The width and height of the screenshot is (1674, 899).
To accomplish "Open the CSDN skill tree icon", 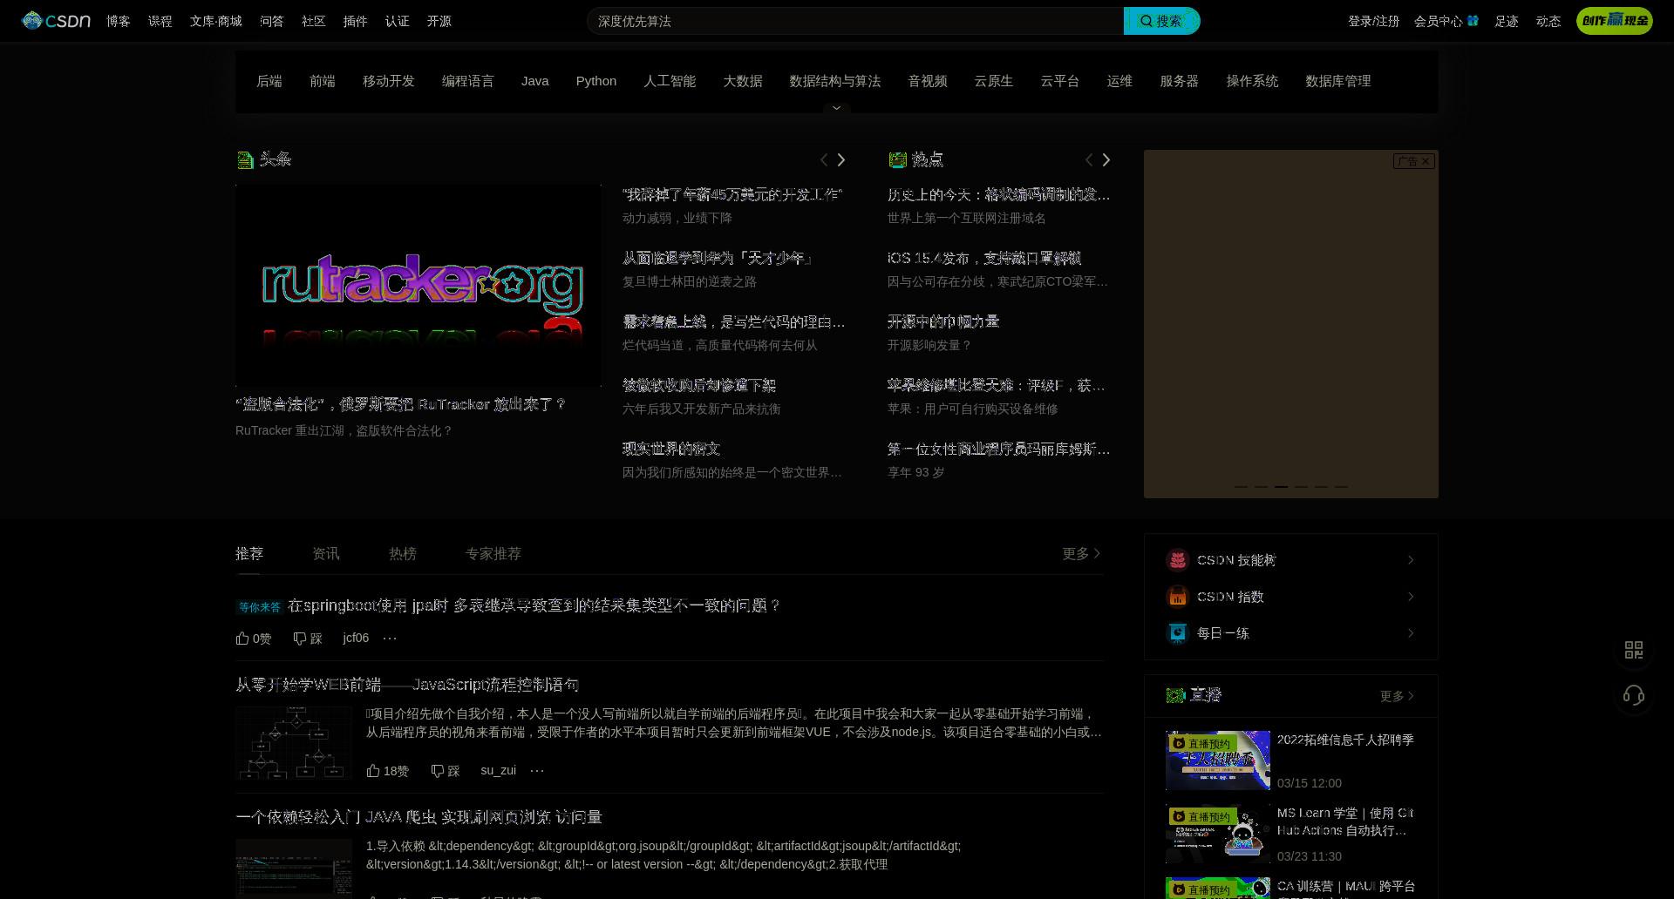I will pos(1177,560).
